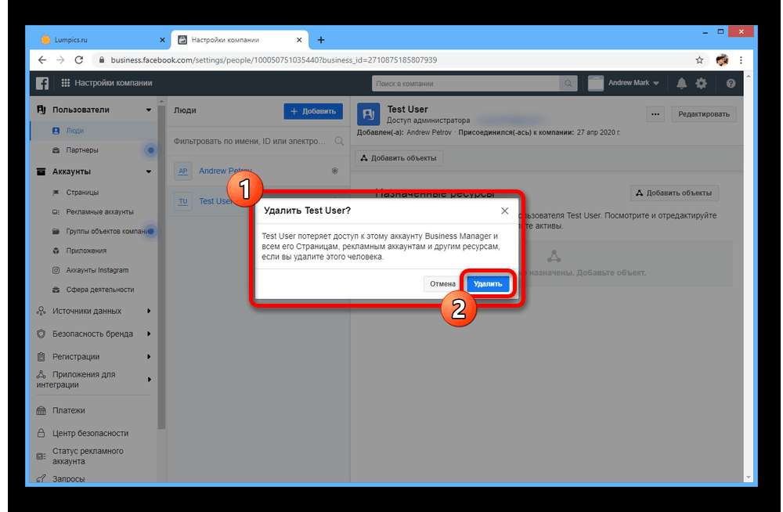
Task: Collapse the Аккаунты section
Action: click(149, 171)
